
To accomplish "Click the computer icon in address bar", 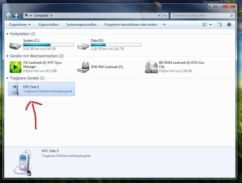I will [26, 15].
